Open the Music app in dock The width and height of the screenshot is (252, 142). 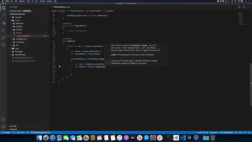coord(119,138)
